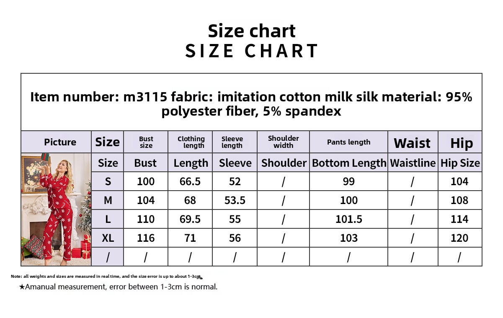Click the XL row hip value 120
The width and height of the screenshot is (503, 318).
(459, 238)
